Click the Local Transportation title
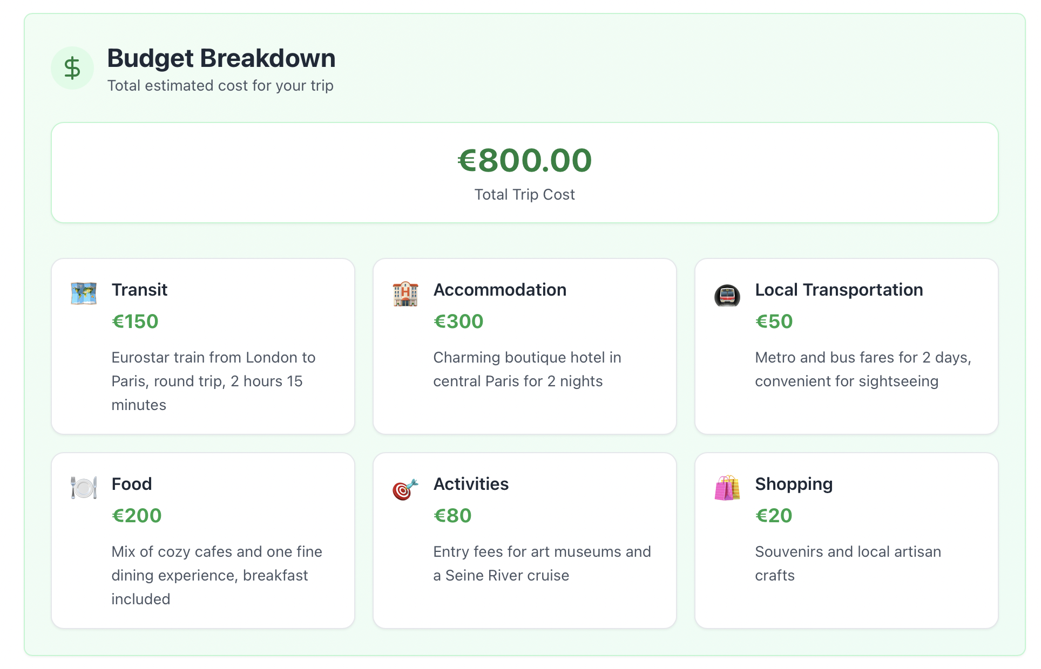 pyautogui.click(x=839, y=290)
